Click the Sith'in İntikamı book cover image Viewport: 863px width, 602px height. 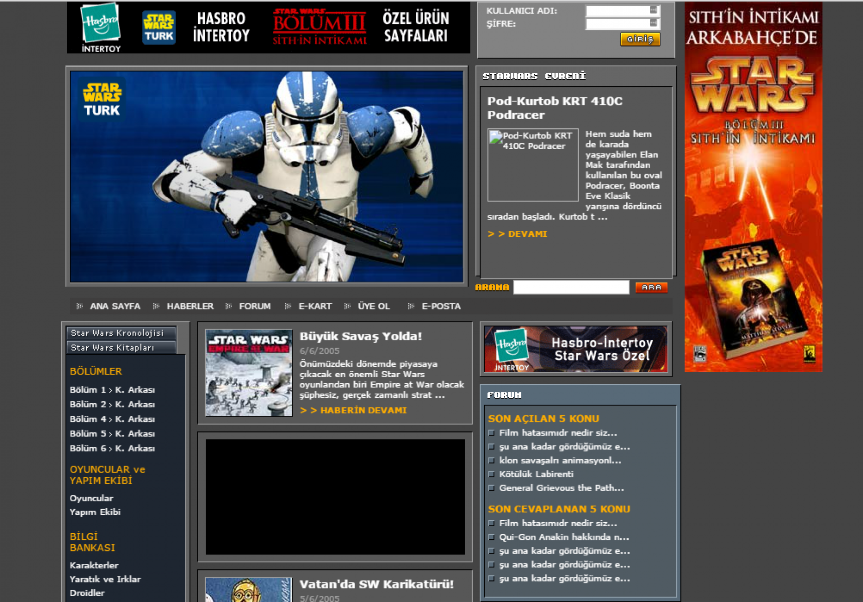755,301
